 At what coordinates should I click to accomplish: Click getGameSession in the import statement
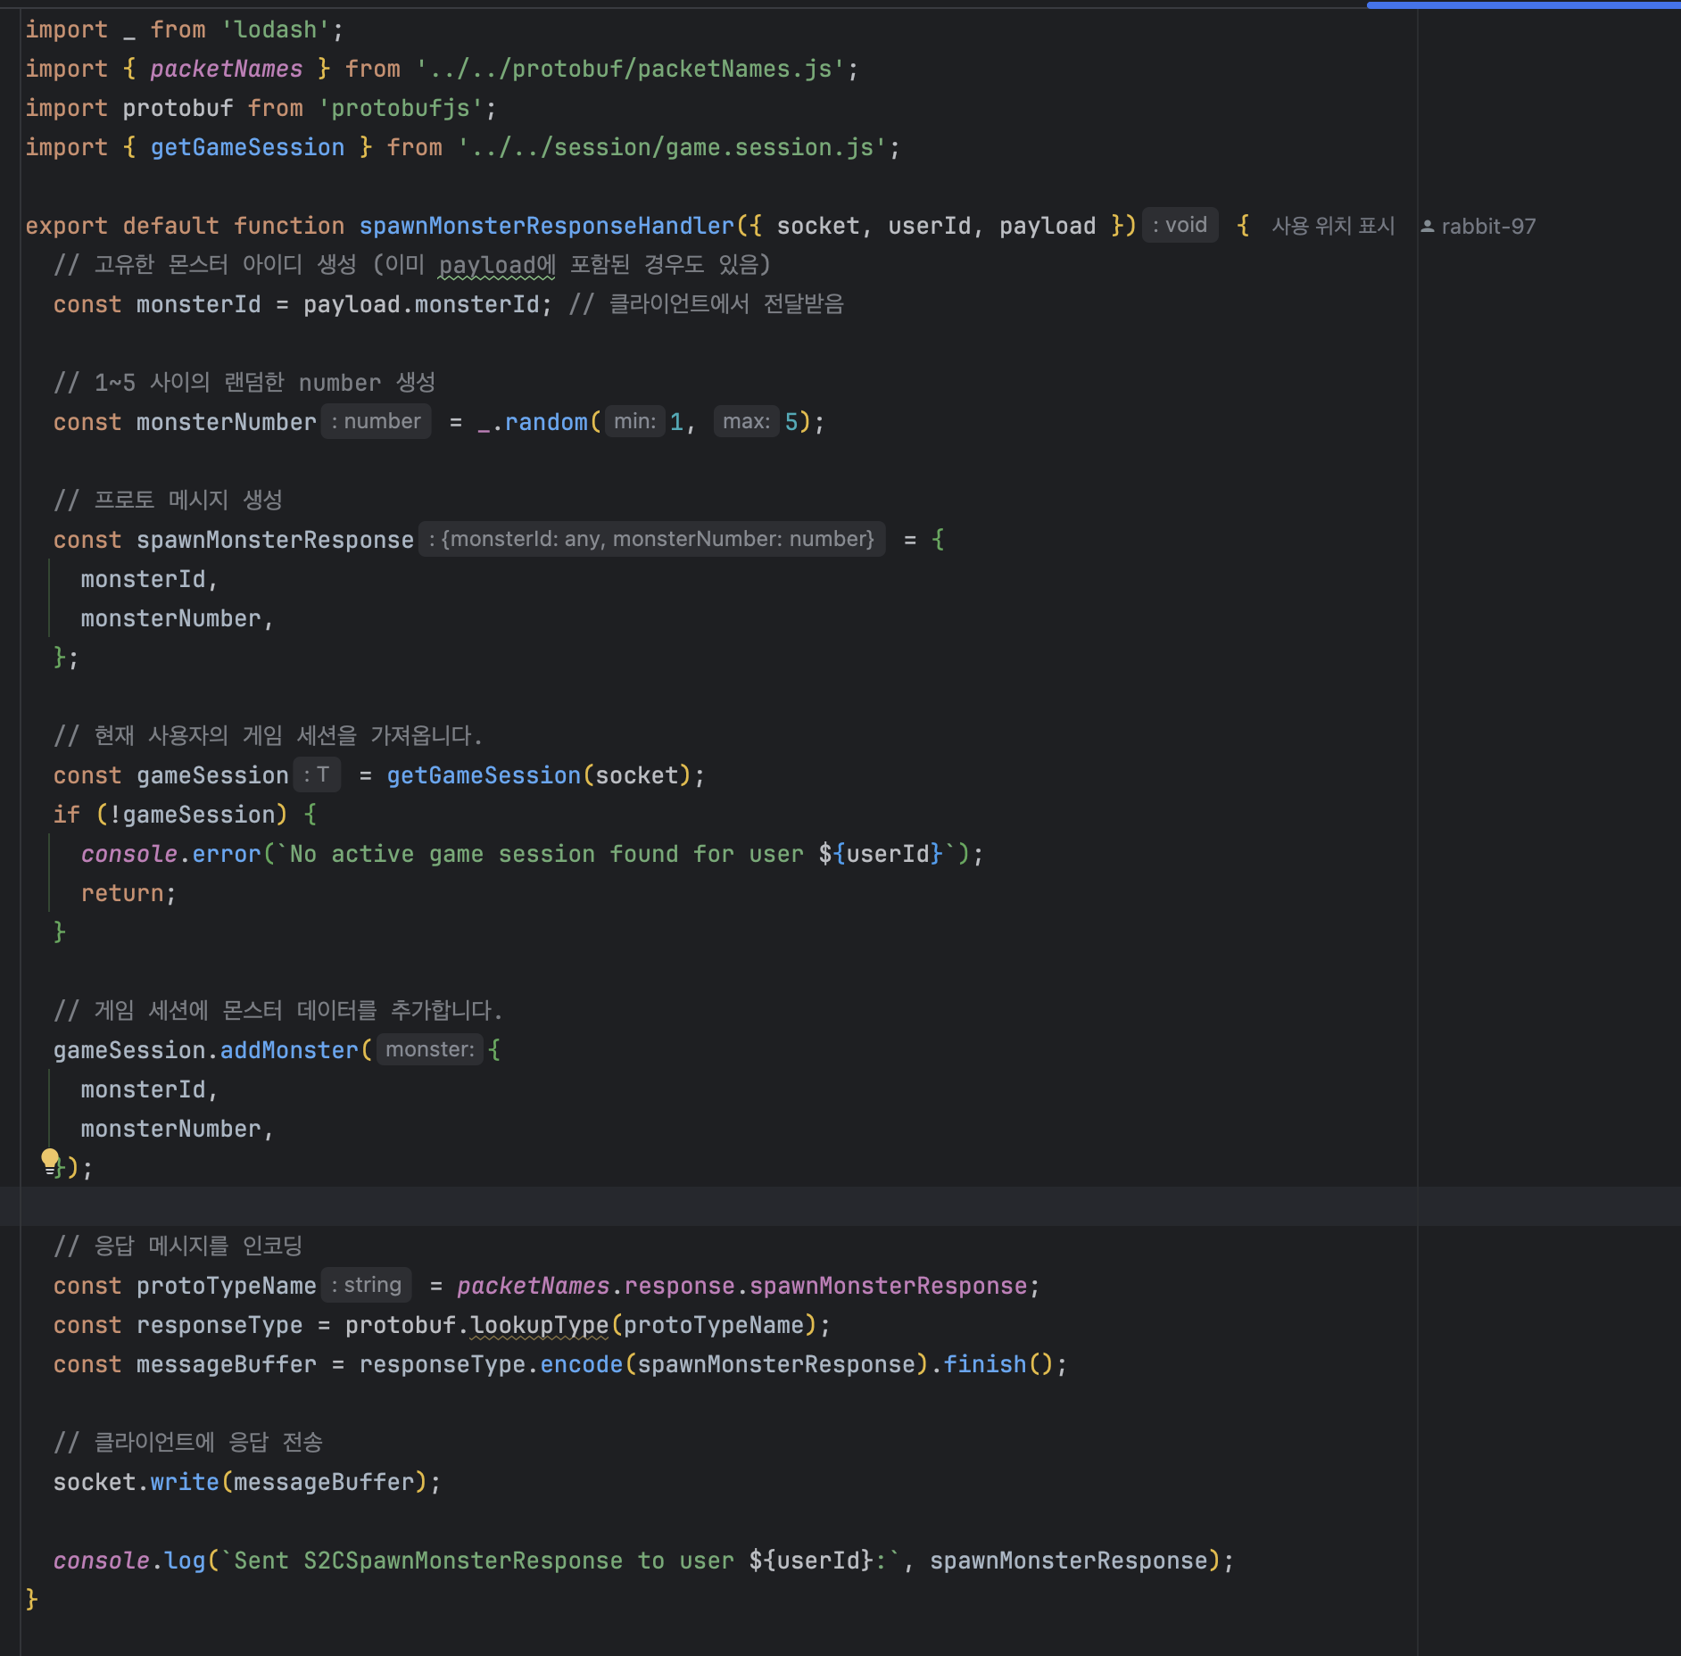247,148
